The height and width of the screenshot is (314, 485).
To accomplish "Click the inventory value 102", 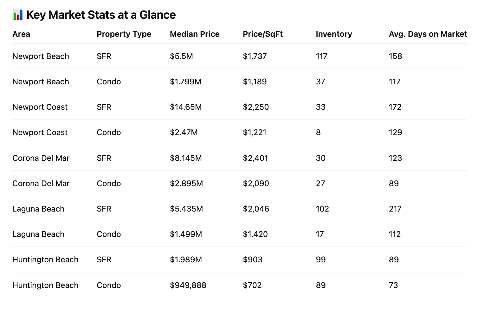I will [x=322, y=209].
